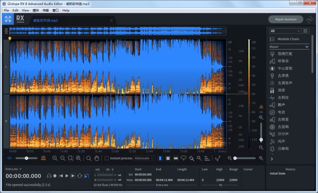
Task: Select the magic wand tool
Action: (x=199, y=158)
